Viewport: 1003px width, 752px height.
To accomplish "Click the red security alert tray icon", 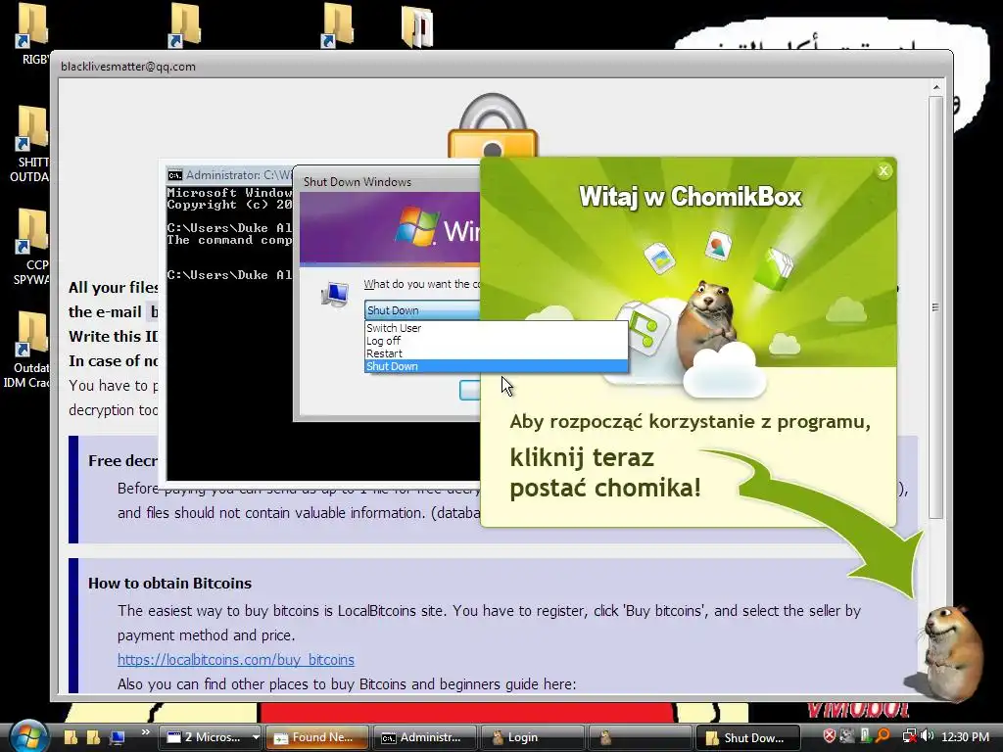I will click(829, 736).
